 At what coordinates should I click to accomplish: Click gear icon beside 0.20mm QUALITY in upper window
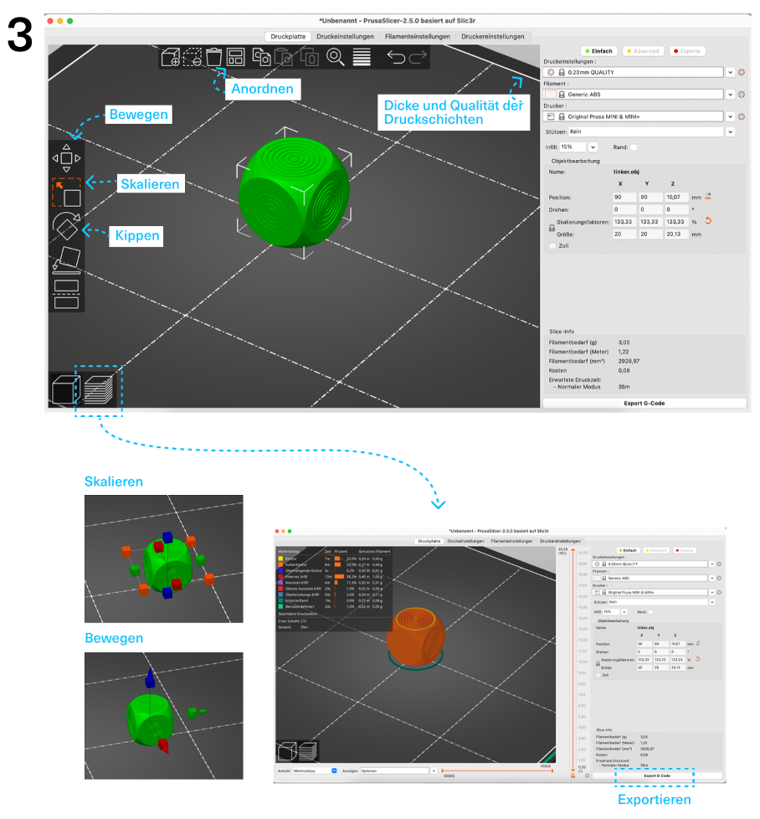(742, 72)
